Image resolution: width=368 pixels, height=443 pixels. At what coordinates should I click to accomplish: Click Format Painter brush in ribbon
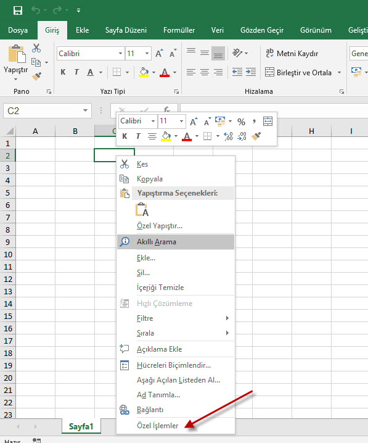37,77
